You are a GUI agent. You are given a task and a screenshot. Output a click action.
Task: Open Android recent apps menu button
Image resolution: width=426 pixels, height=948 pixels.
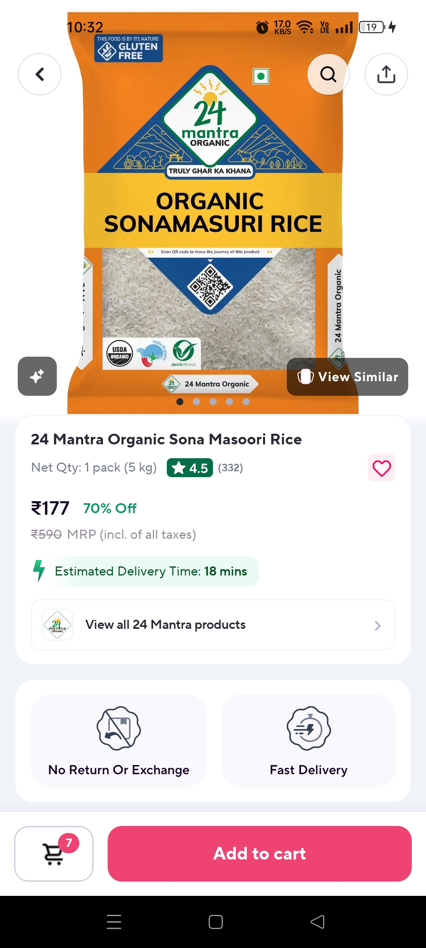pyautogui.click(x=114, y=922)
